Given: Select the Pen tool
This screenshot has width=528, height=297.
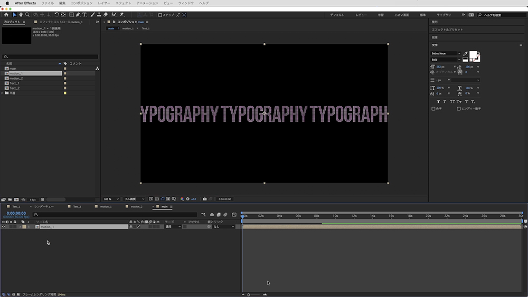Looking at the screenshot, I should click(78, 15).
